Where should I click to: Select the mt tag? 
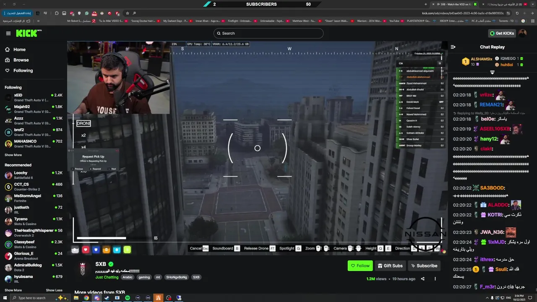(158, 277)
